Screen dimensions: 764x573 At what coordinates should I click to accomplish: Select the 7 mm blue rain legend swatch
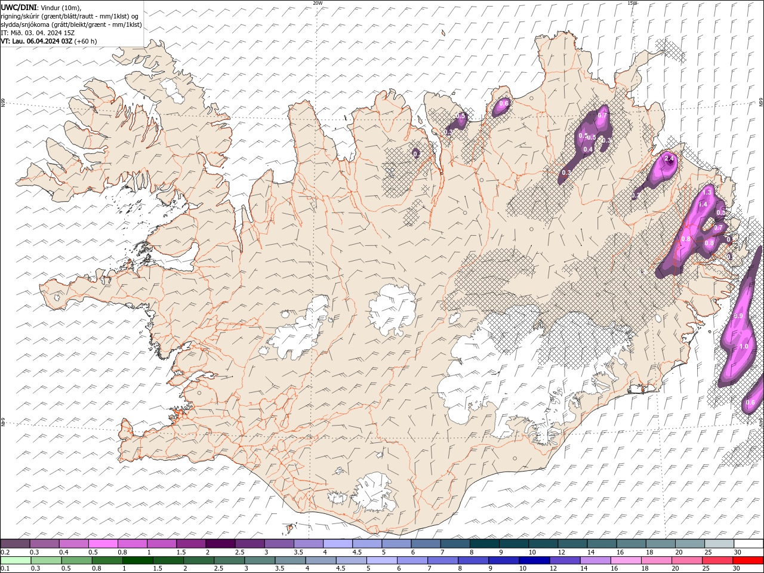click(442, 560)
